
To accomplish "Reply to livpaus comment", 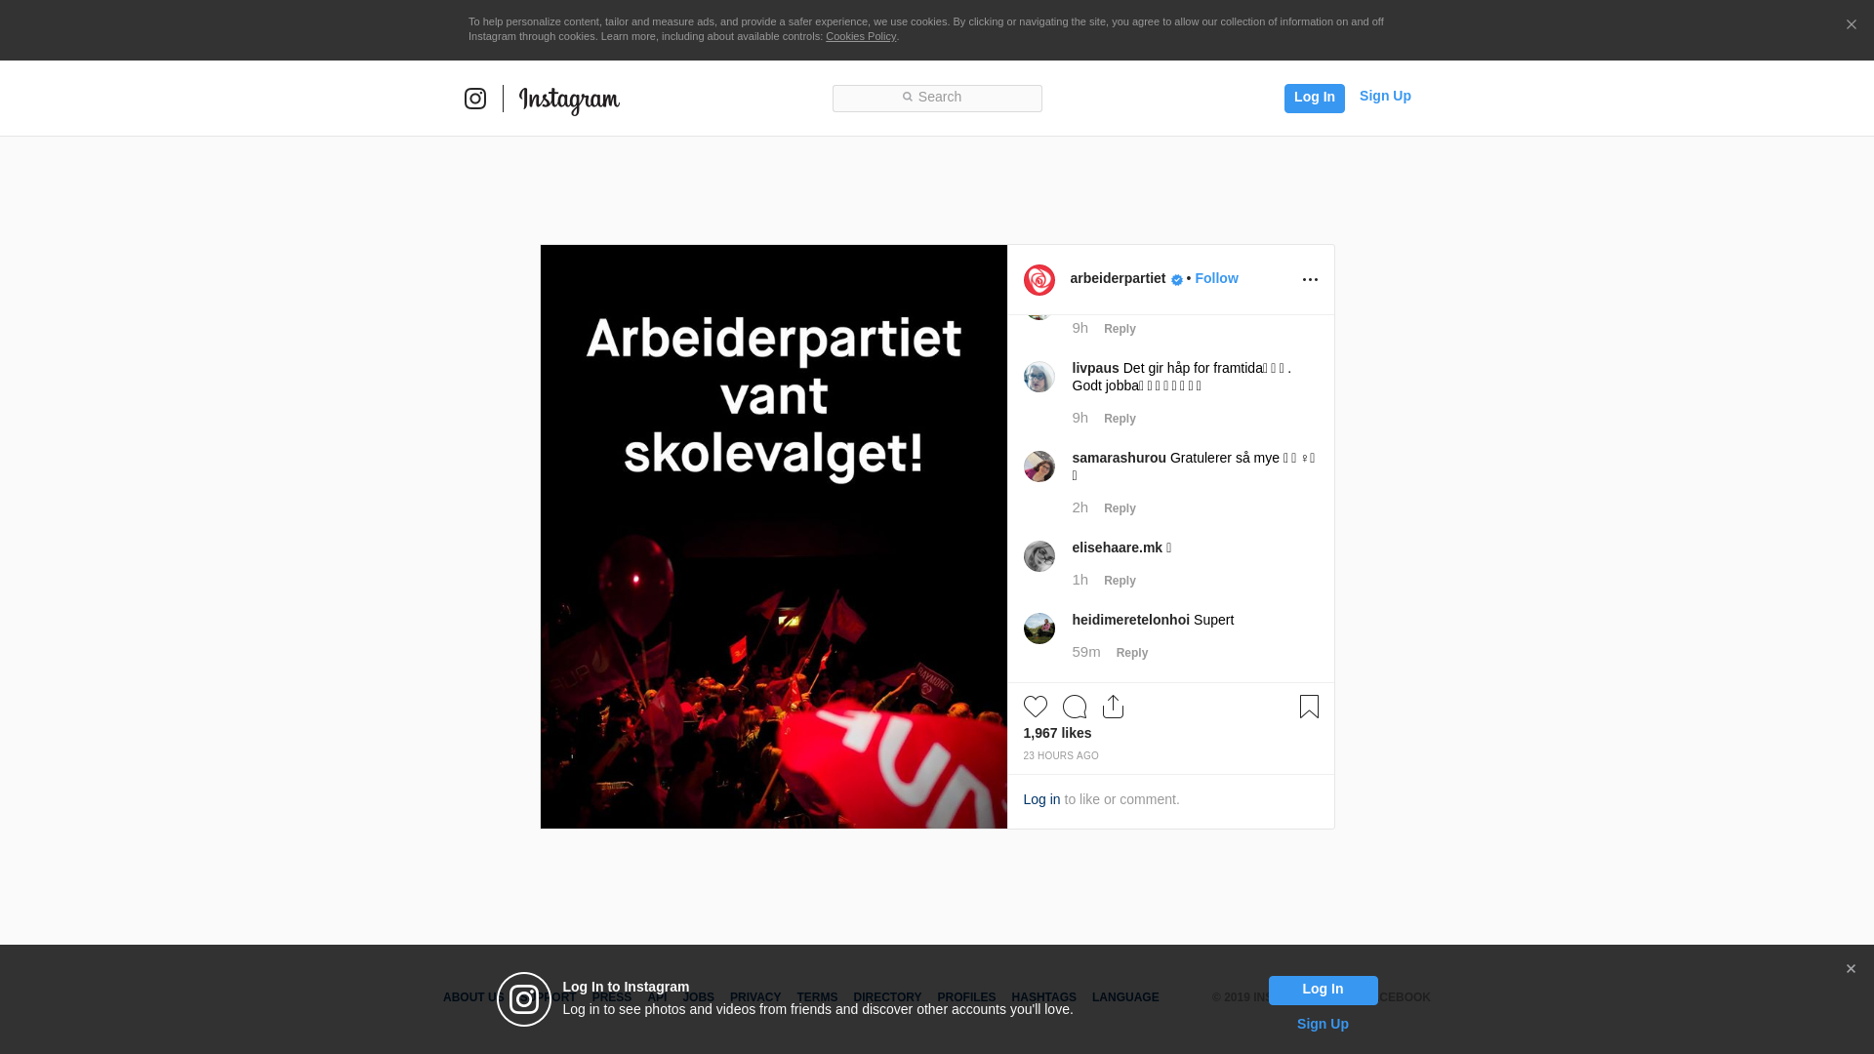I will 1120,419.
